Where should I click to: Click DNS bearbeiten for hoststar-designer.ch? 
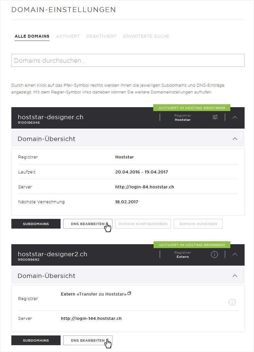click(x=87, y=224)
